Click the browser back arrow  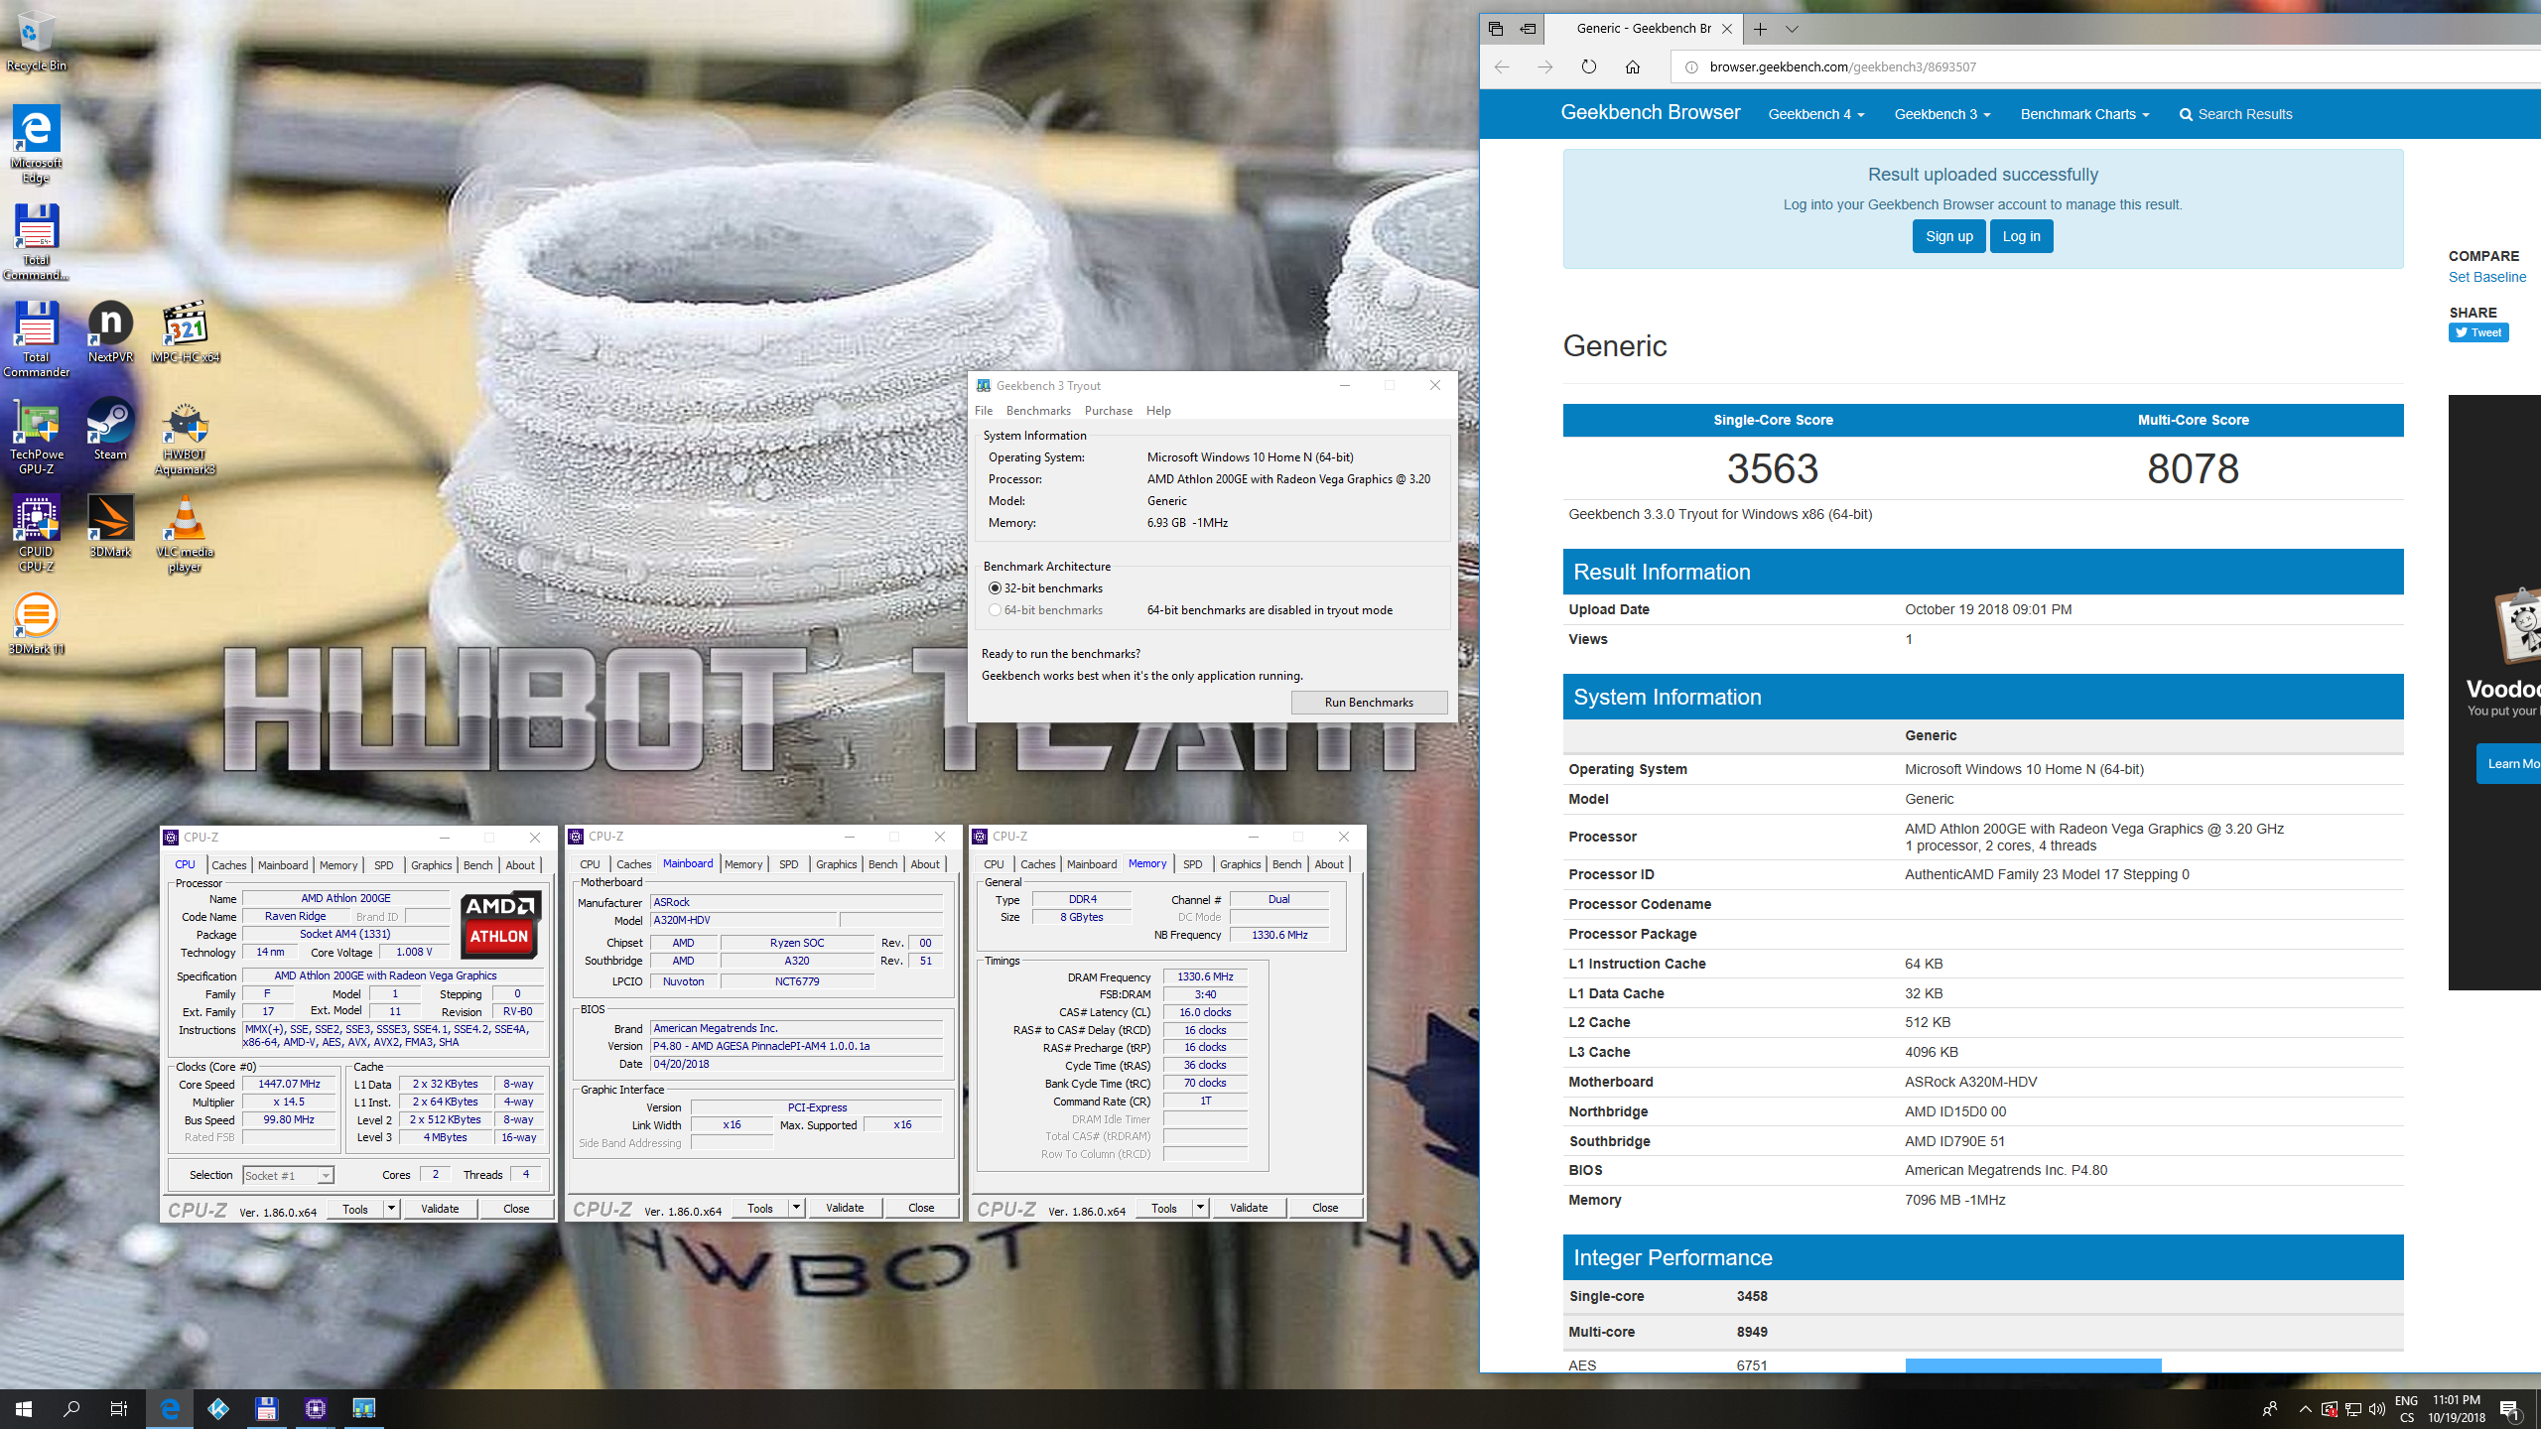[x=1502, y=66]
